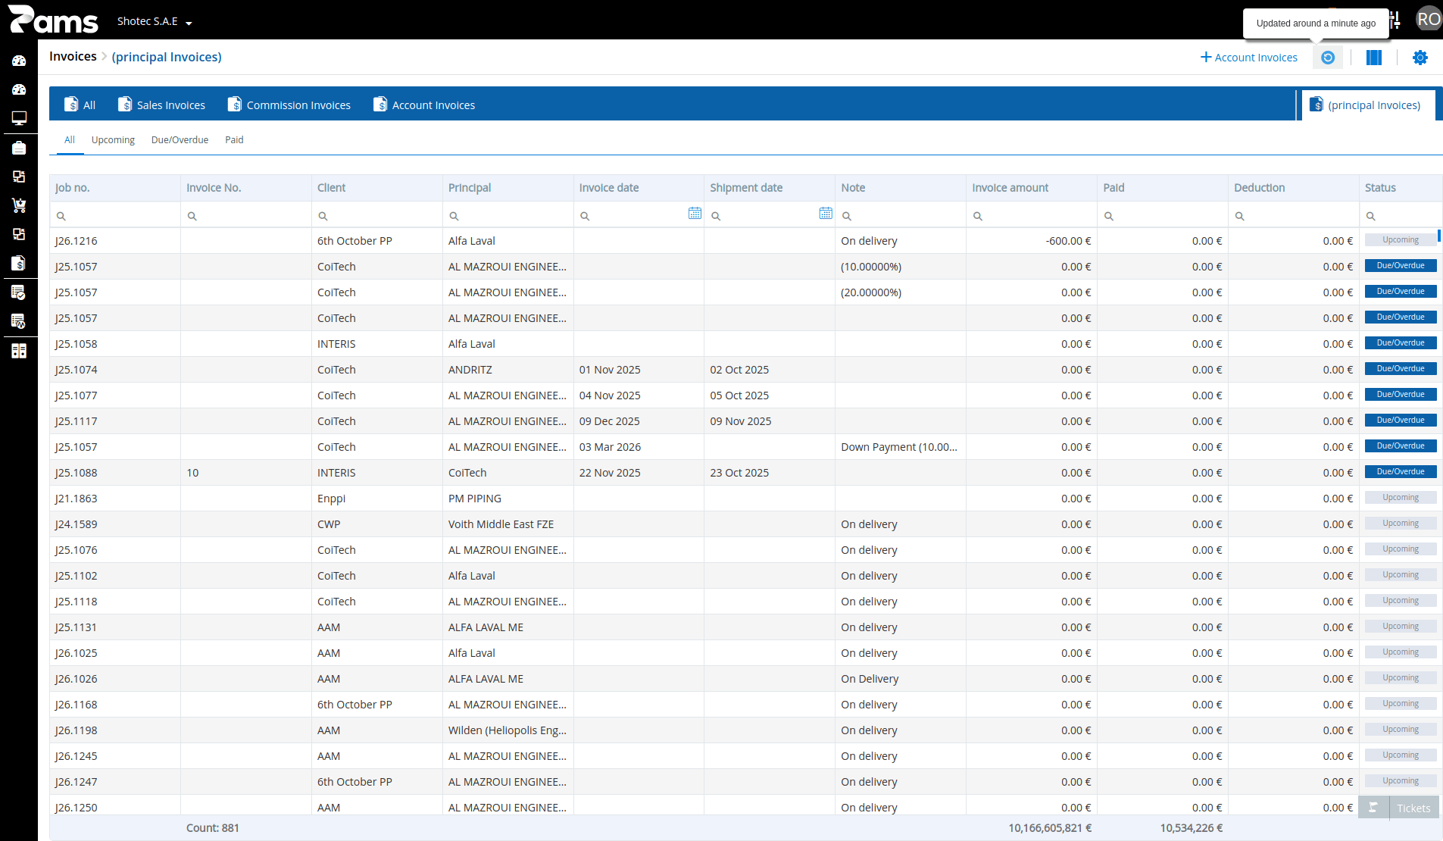Open the sliders preferences icon in header
This screenshot has width=1443, height=841.
(x=1395, y=20)
